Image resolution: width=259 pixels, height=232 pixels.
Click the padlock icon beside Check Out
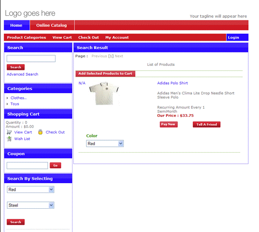(x=40, y=132)
